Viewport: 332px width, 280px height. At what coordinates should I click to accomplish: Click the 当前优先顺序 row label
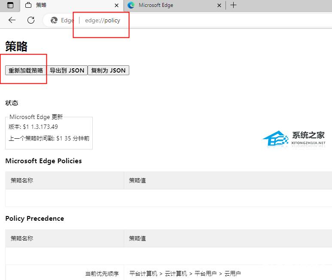coord(102,274)
